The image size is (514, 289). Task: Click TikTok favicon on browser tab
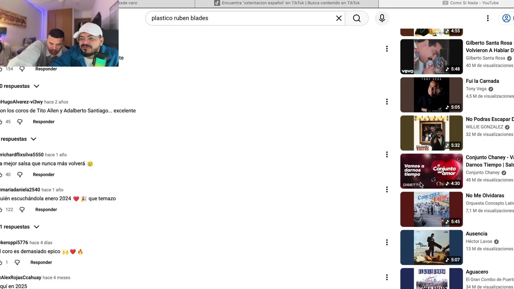click(217, 3)
